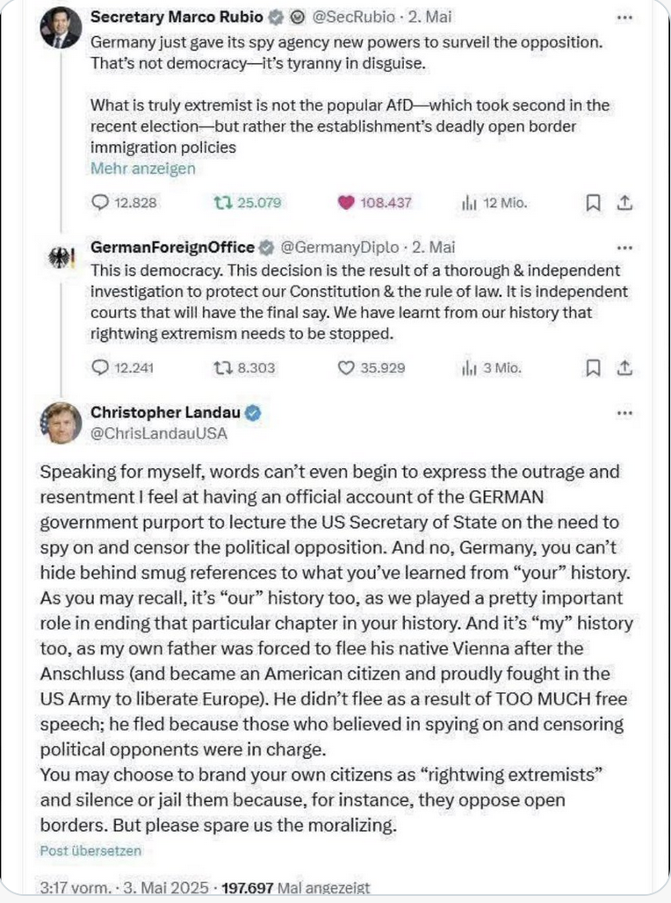Share Secretary Marco Rubio's post
Viewport: 671px width, 903px height.
click(x=624, y=203)
